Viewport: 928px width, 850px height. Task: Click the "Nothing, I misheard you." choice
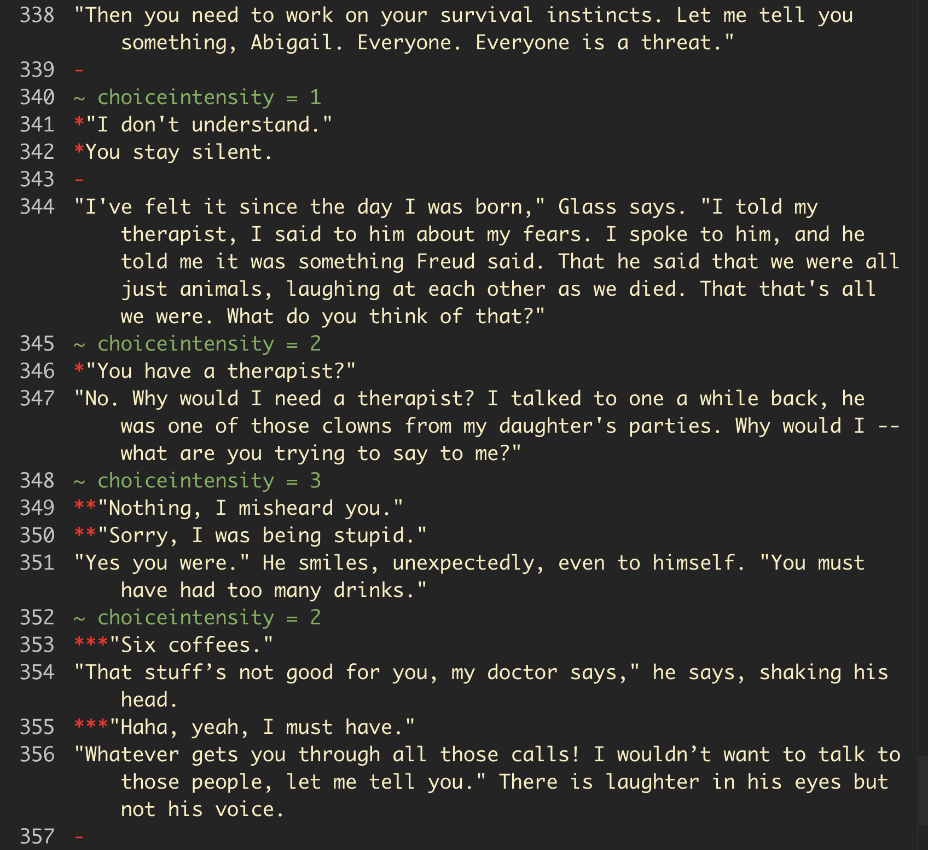point(251,508)
